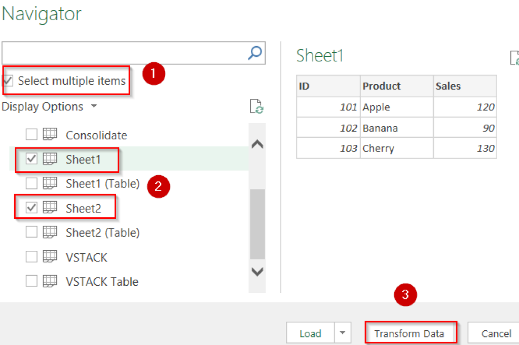Check the Sheet2 (Table) checkbox

click(x=32, y=232)
